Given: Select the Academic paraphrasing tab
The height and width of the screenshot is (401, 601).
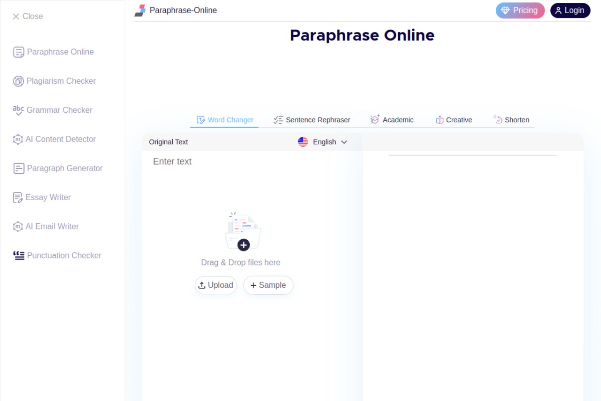Looking at the screenshot, I should pos(392,120).
